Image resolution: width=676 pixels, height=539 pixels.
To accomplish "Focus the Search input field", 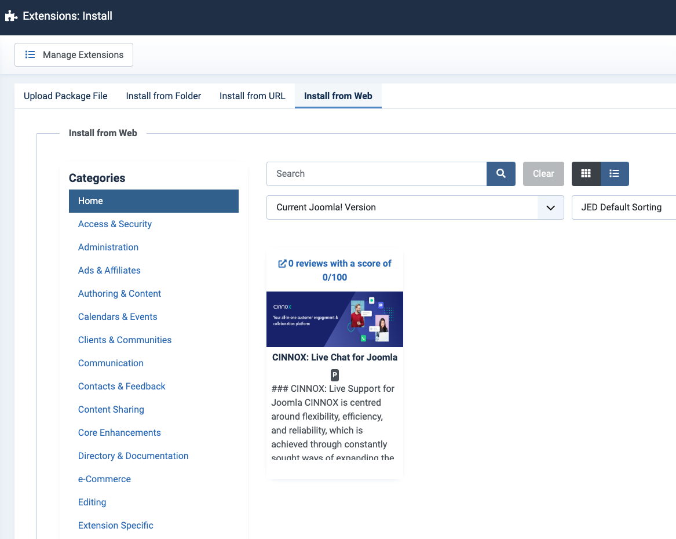I will pyautogui.click(x=377, y=174).
